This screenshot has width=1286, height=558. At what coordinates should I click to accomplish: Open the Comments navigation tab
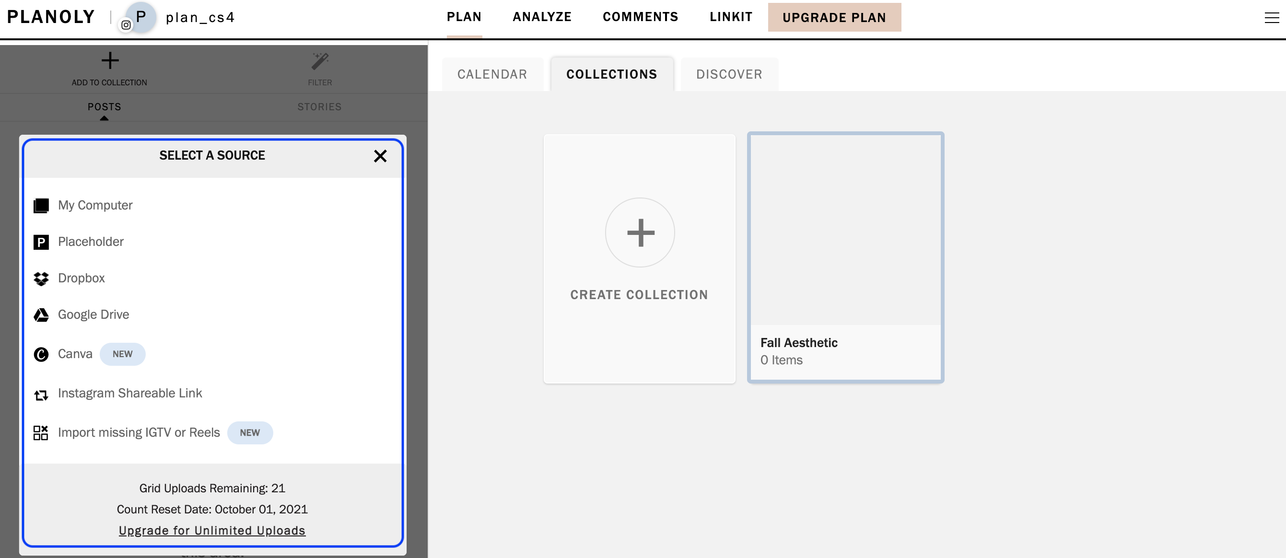[641, 17]
